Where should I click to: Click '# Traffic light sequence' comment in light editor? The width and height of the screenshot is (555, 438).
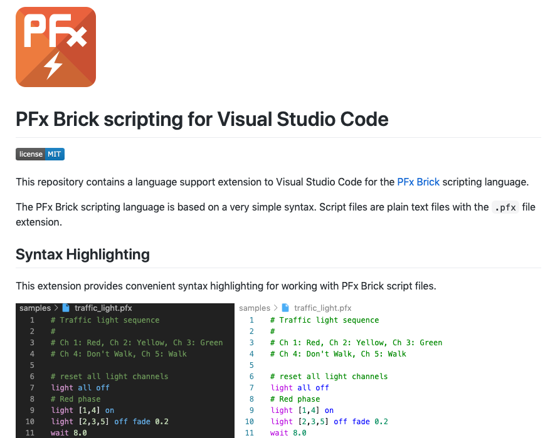coord(325,320)
